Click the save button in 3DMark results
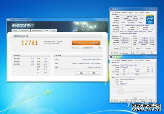Screen dimensions: 164x114 (x=94, y=73)
